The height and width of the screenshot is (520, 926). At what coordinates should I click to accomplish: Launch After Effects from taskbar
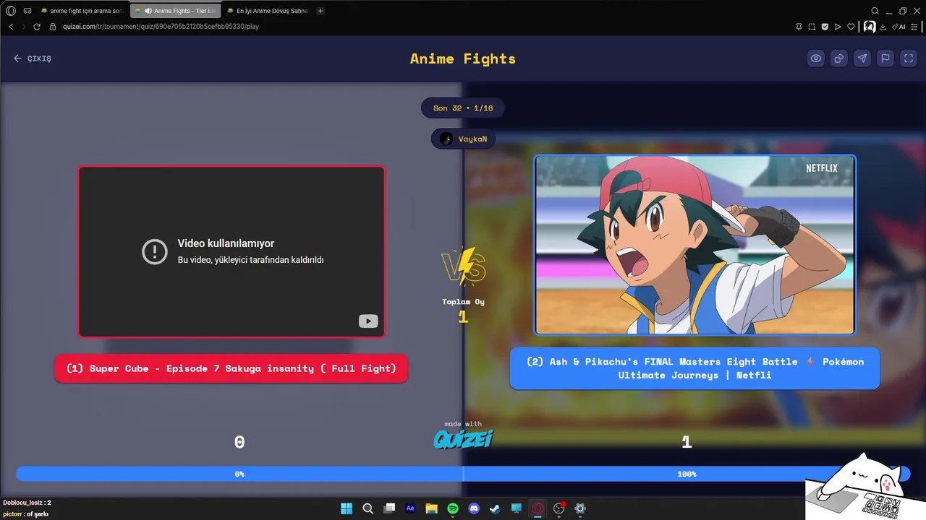tap(410, 508)
